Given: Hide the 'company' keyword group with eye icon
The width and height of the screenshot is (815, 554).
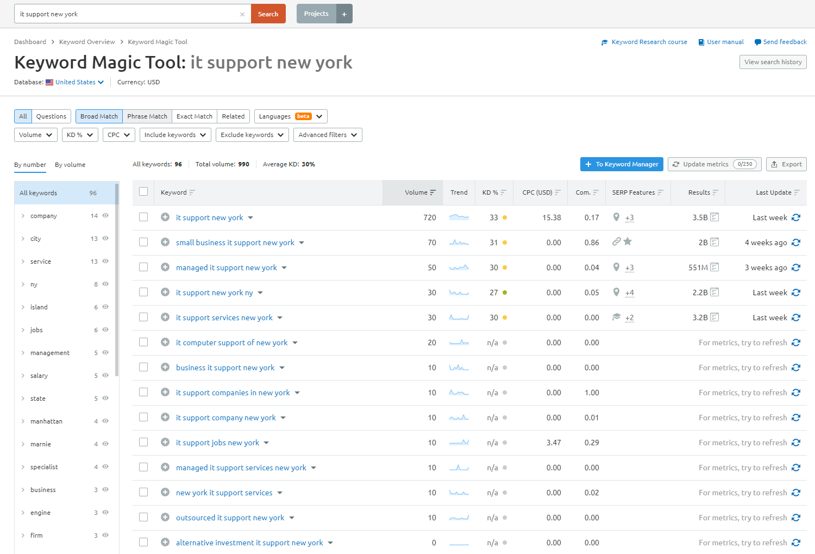Looking at the screenshot, I should pos(105,216).
